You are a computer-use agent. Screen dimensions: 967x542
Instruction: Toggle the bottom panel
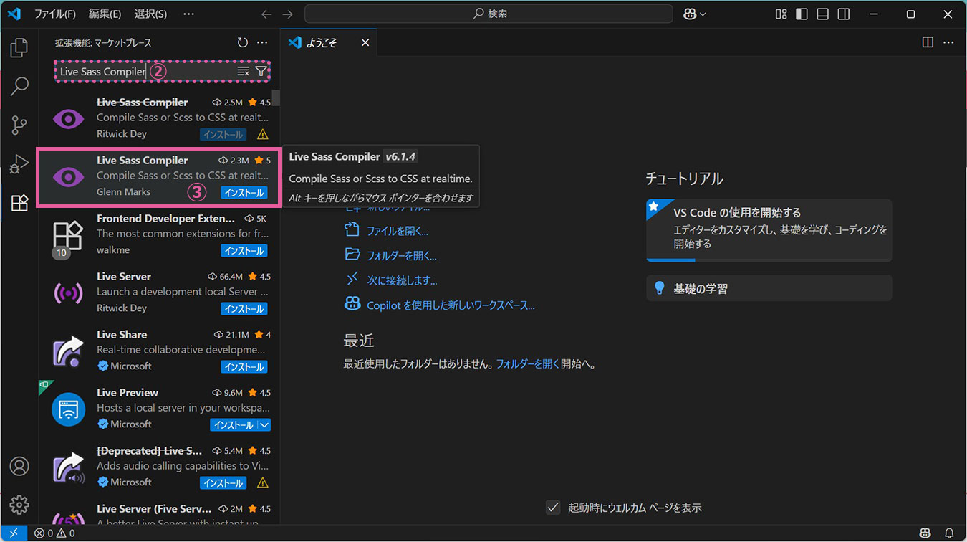pos(823,14)
